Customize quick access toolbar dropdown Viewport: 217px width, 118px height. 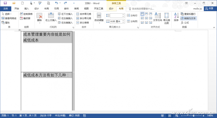click(x=74, y=3)
